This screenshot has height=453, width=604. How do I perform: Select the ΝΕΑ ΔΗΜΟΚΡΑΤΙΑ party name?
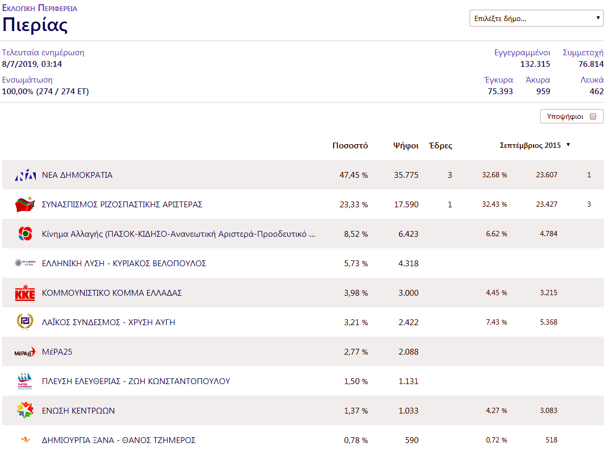[77, 175]
